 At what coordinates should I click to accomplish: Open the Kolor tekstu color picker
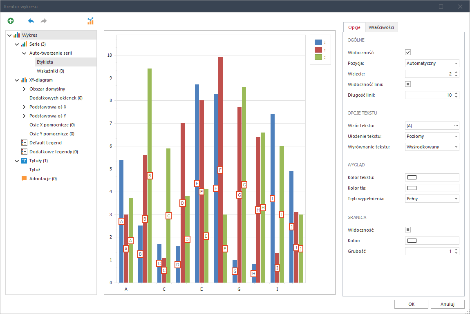click(432, 177)
